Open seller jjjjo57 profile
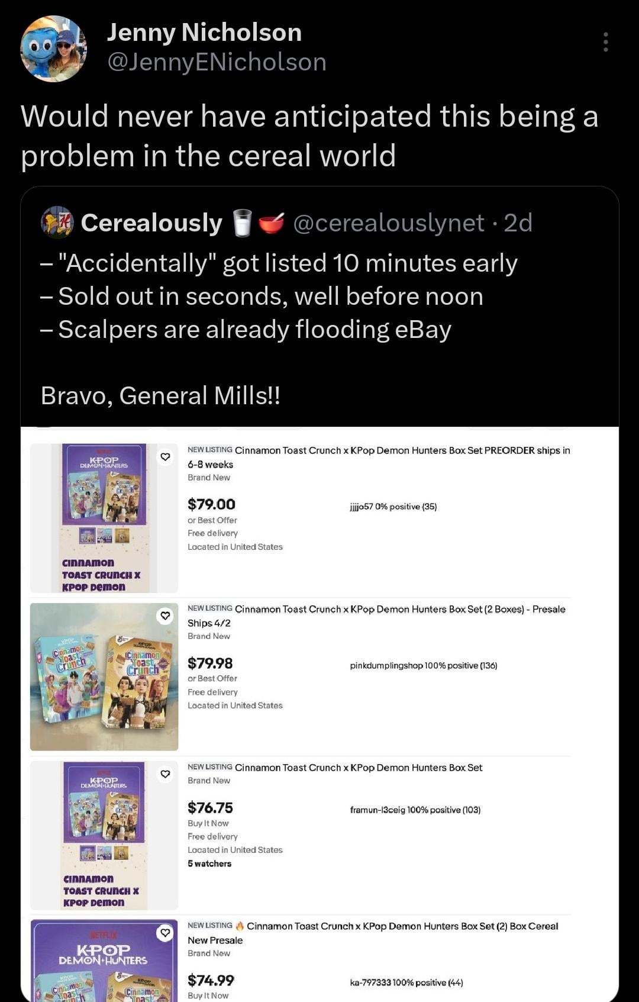 pyautogui.click(x=361, y=507)
